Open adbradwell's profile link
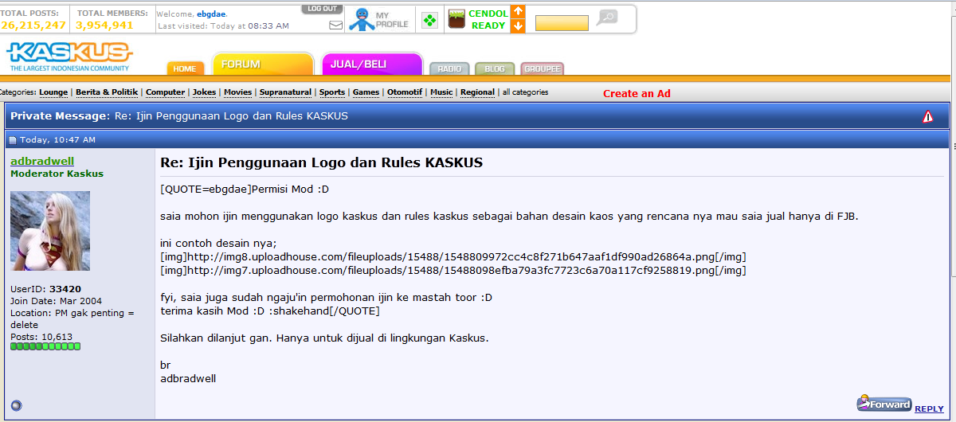956x422 pixels. point(42,161)
